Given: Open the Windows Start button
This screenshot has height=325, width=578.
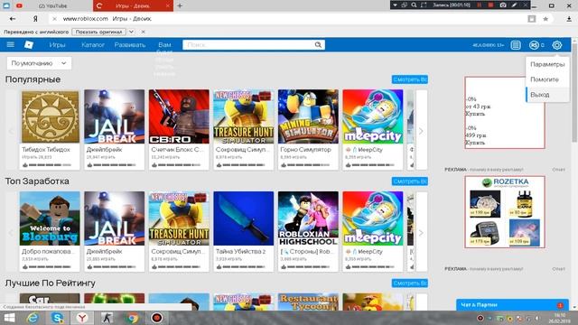Looking at the screenshot, I should coord(9,318).
